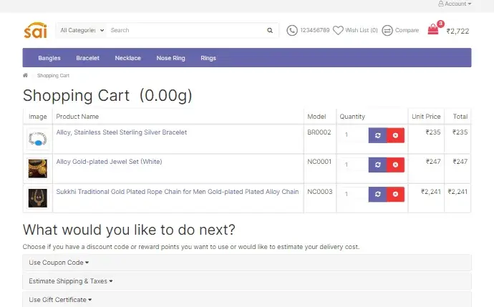Update quantity for Silver Bracelet
494x307 pixels.
pos(378,135)
